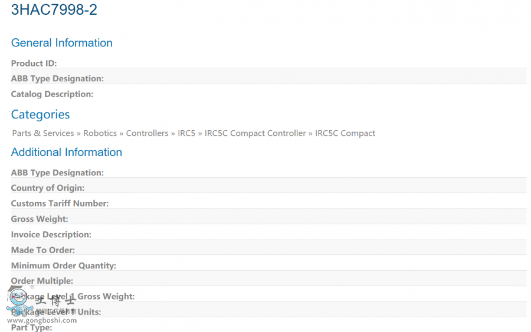This screenshot has height=332, width=531.
Task: Select the Controllers breadcrumb link
Action: tap(147, 133)
